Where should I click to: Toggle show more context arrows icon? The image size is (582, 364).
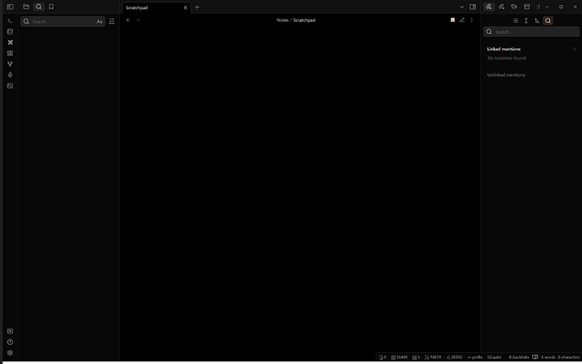click(526, 21)
